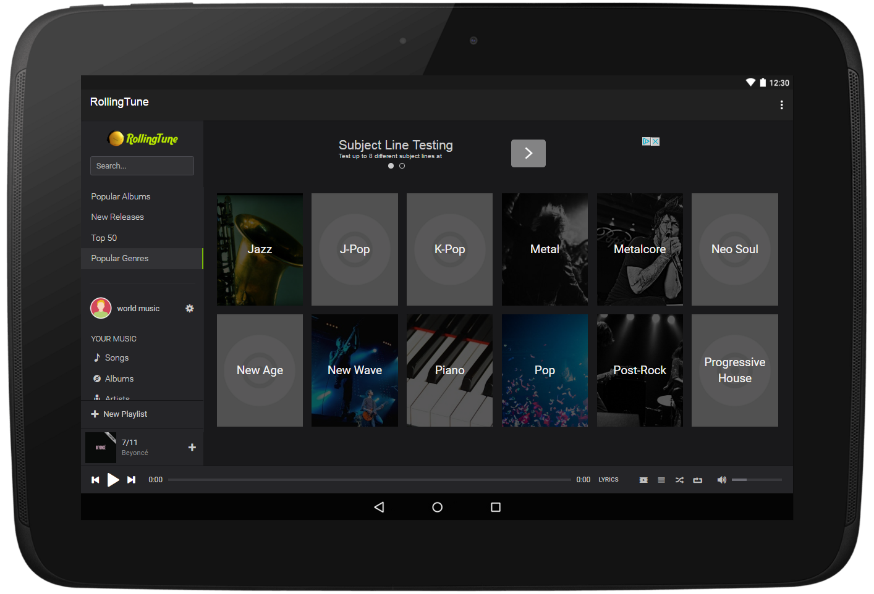Tap the Android recent apps button
The height and width of the screenshot is (594, 874).
coord(495,507)
